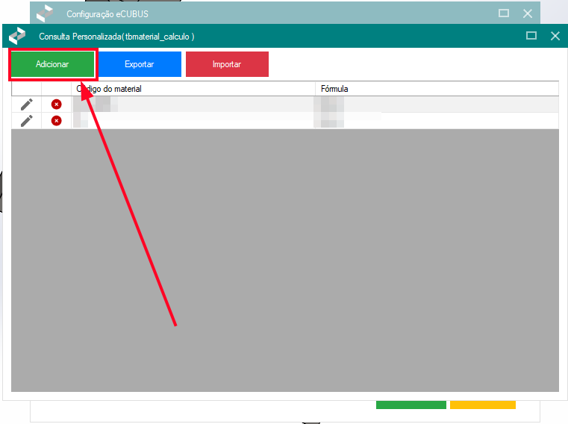
Task: Click the green Adicionar button
Action: click(52, 64)
